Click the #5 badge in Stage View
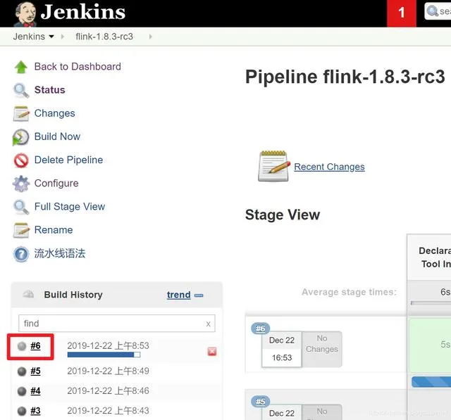 [260, 402]
